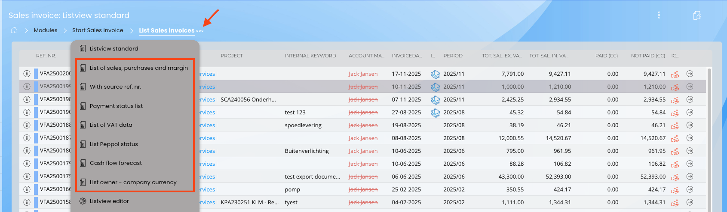This screenshot has height=212, width=727.
Task: Choose the 'Payment status list' view
Action: (x=116, y=106)
